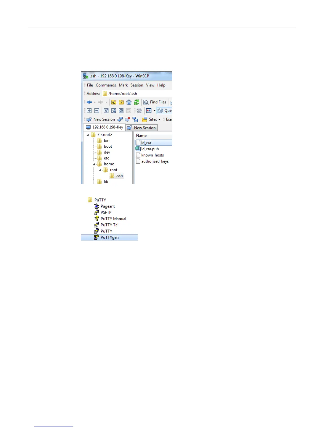Open the Help menu
The image size is (331, 429).
coord(161,85)
